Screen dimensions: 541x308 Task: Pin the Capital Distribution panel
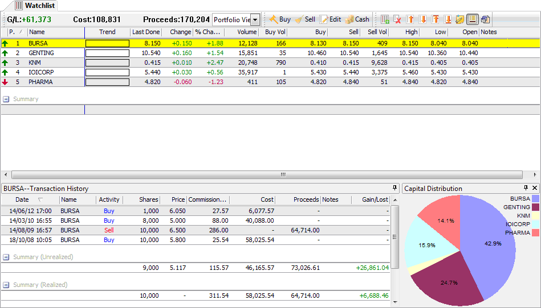526,188
